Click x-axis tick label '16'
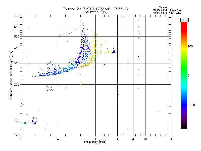 coord(171,139)
